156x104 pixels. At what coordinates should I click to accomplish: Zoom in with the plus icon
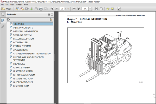coord(79,9)
